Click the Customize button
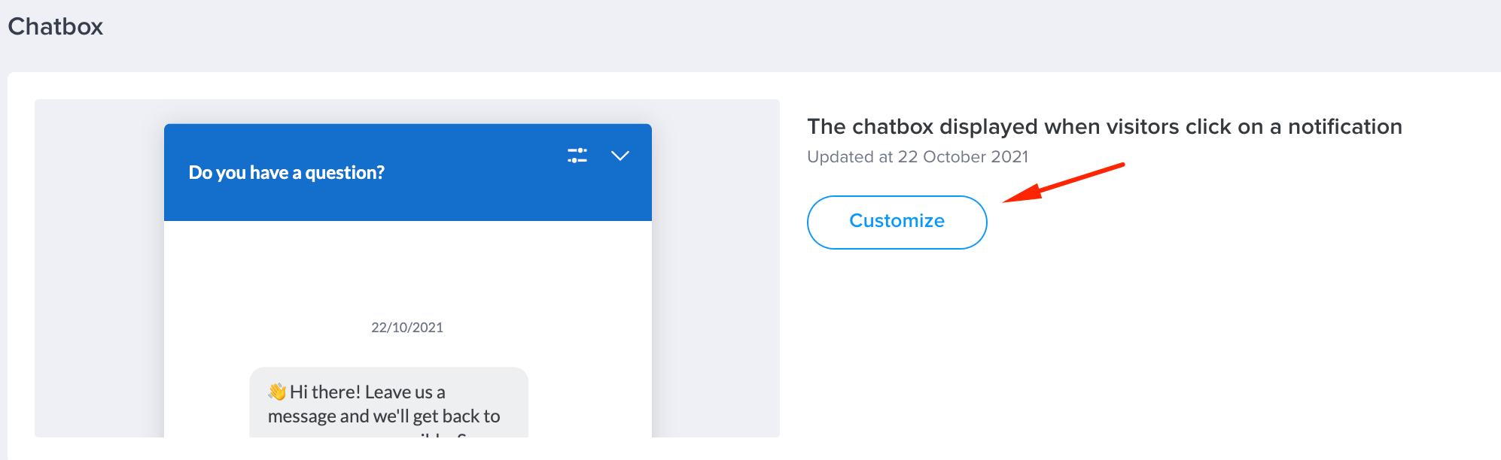The height and width of the screenshot is (460, 1501). click(897, 222)
